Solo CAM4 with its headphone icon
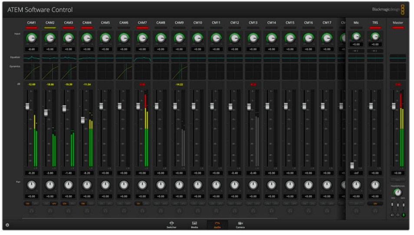Image resolution: width=414 pixels, height=235 pixels. tap(87, 211)
